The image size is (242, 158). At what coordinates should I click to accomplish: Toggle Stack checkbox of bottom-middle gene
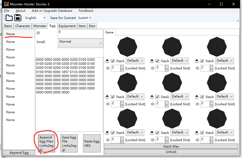tap(157, 133)
